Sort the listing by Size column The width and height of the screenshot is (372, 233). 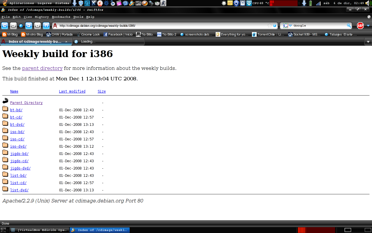point(102,91)
